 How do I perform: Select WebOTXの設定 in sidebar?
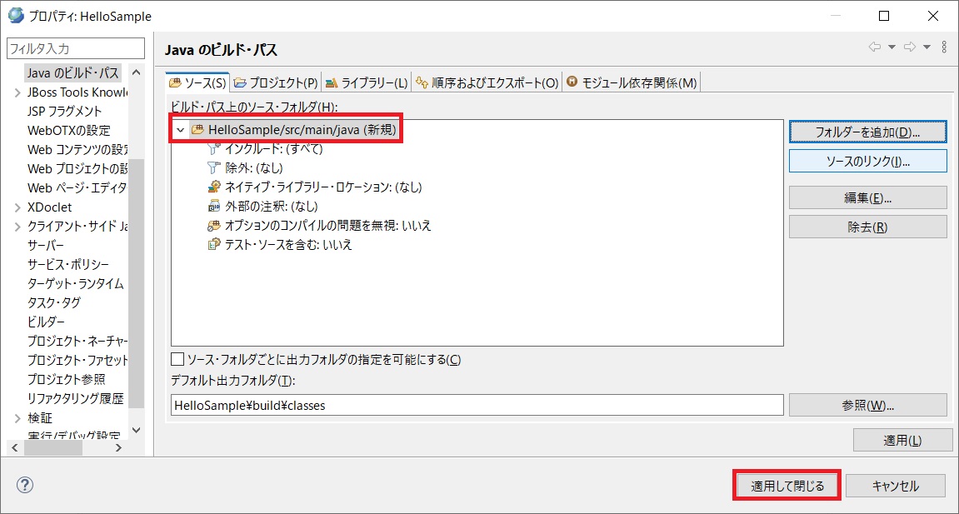pyautogui.click(x=68, y=130)
